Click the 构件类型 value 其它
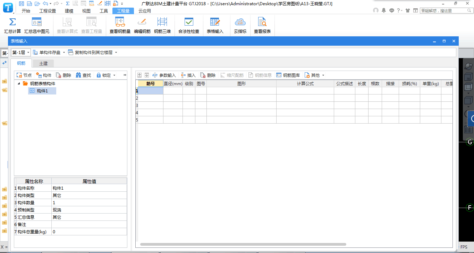The height and width of the screenshot is (253, 474). click(89, 196)
